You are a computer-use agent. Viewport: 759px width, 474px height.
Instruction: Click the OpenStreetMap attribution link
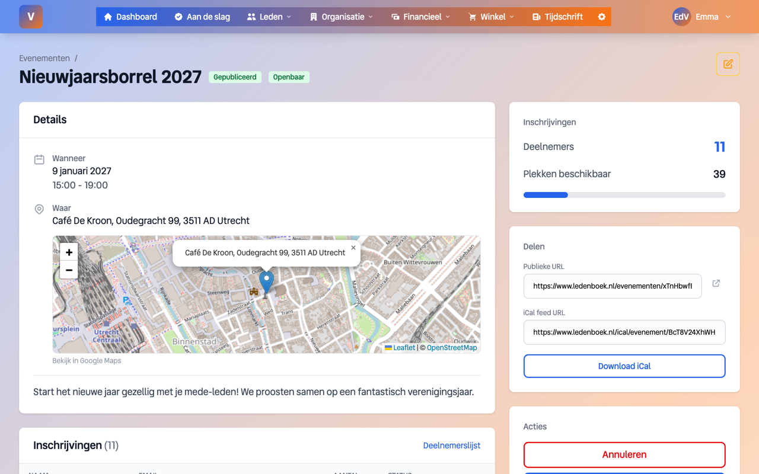pyautogui.click(x=452, y=348)
